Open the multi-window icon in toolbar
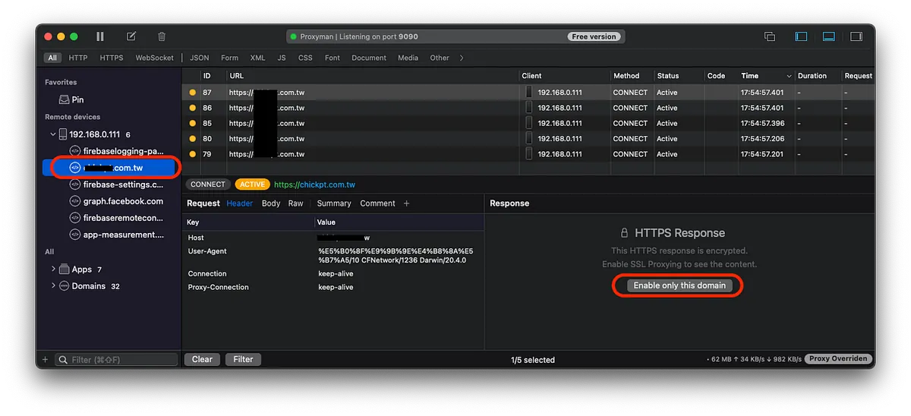 tap(769, 36)
